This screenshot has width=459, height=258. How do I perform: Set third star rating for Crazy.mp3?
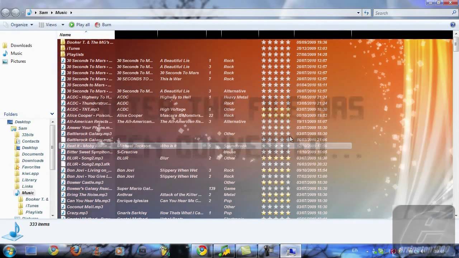tap(276, 213)
